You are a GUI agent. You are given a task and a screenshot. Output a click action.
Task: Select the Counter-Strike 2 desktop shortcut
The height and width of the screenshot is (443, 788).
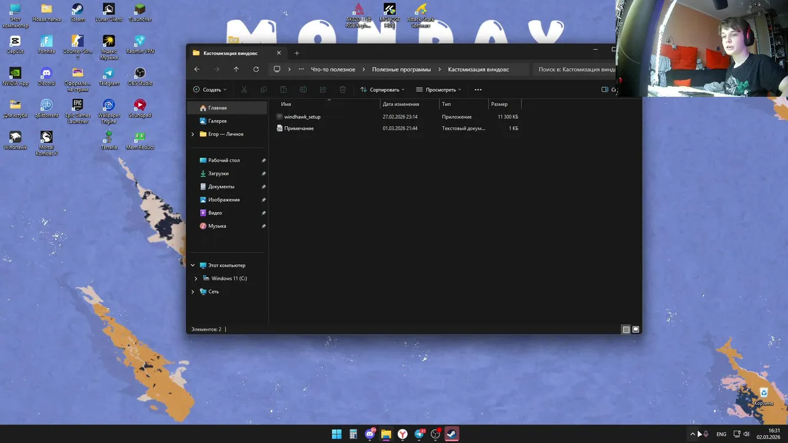click(78, 47)
